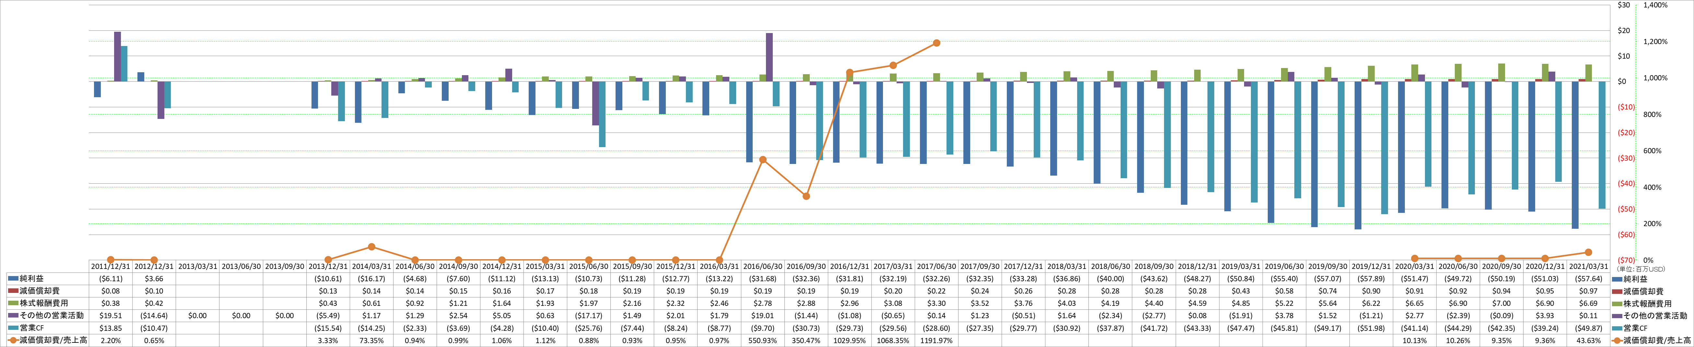Click the green 株式報酬費用 swatch in the table's left row header
Screen dimensions: 1694x347
click(13, 304)
